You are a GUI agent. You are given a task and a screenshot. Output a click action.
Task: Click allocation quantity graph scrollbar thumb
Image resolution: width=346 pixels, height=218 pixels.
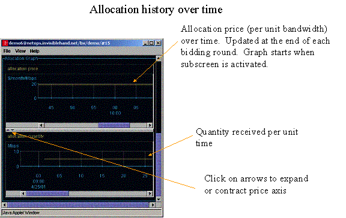[47, 193]
